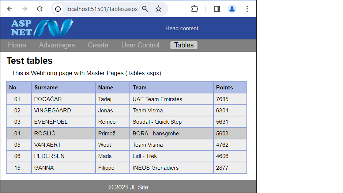
Task: Open the Advantages navigation item
Action: [57, 45]
